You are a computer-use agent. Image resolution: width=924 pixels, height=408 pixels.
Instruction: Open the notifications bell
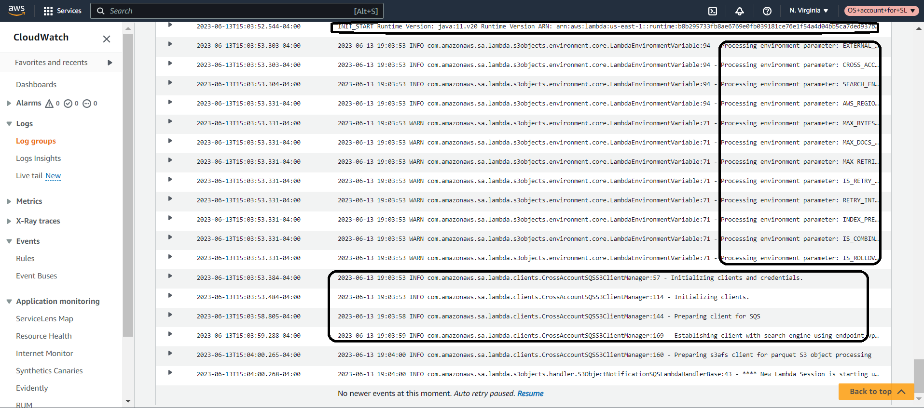[740, 11]
